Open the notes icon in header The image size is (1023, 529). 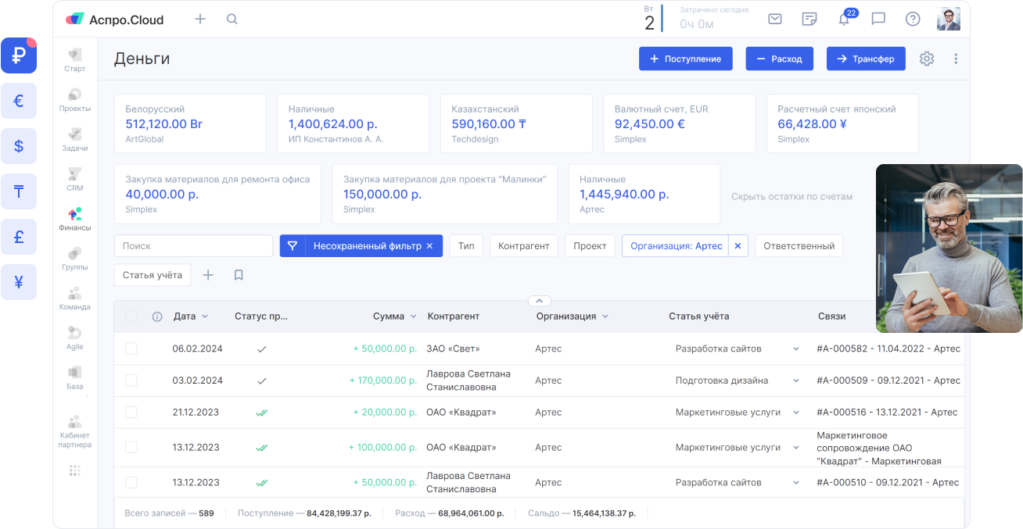(x=809, y=20)
